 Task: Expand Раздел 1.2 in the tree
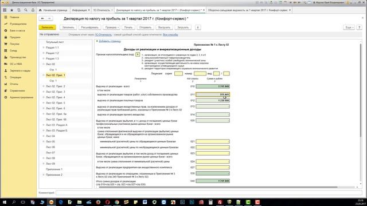pos(44,53)
